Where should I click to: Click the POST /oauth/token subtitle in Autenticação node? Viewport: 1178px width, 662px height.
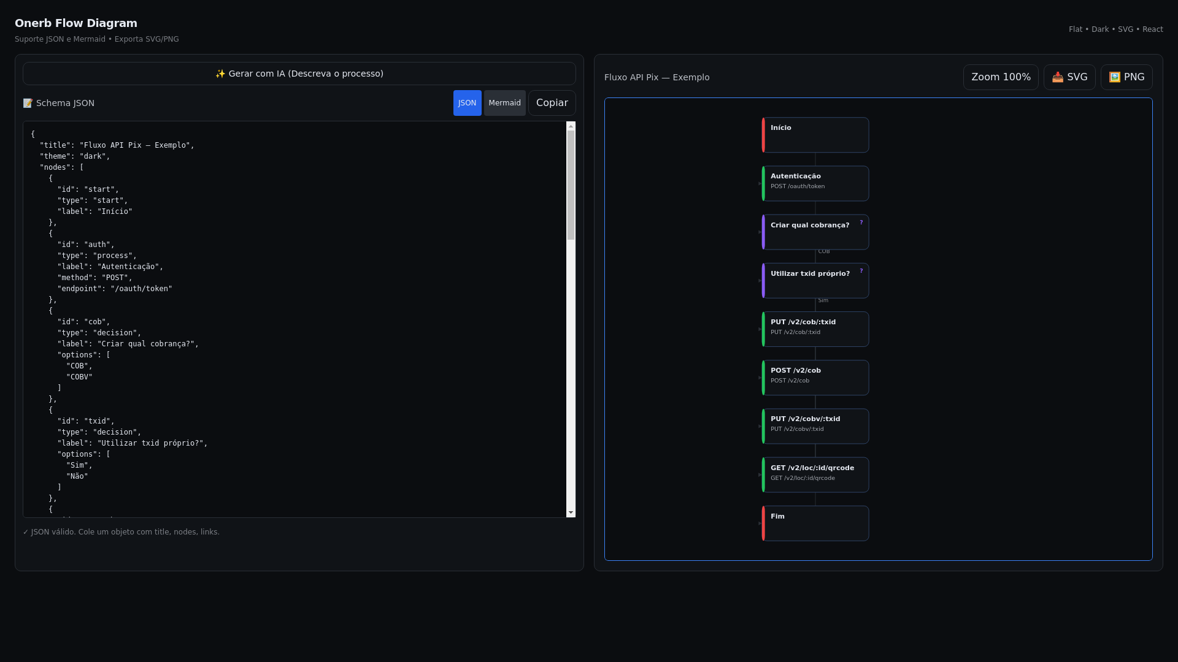click(x=798, y=186)
